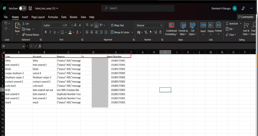Select cell with text 'Got SMS Unsubscribe'

pos(69,90)
